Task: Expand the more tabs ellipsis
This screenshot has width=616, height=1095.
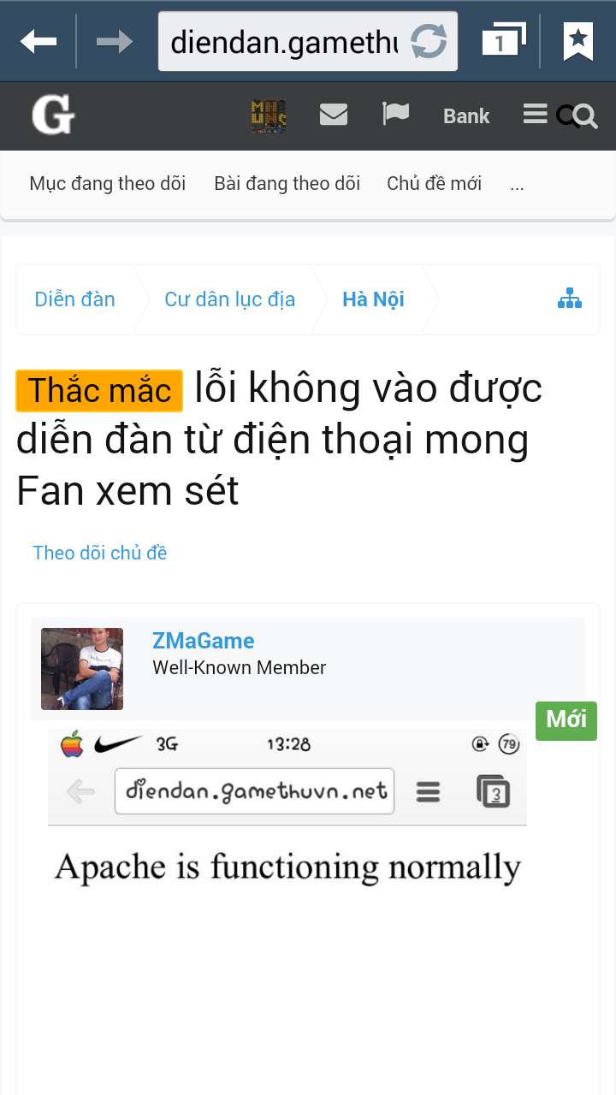Action: (517, 183)
